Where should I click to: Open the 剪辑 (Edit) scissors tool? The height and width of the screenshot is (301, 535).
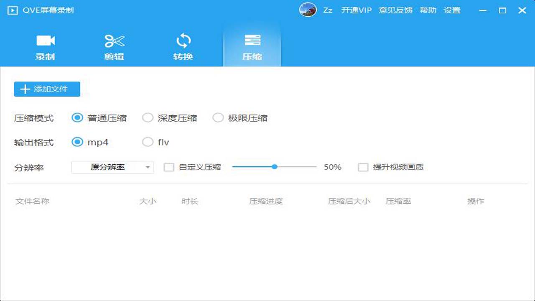tap(114, 40)
